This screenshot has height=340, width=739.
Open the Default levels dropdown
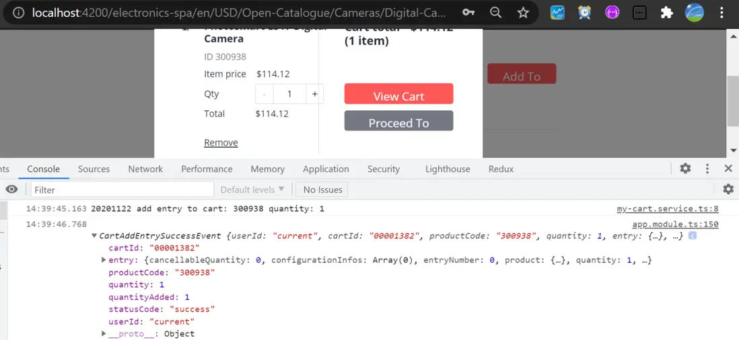252,189
